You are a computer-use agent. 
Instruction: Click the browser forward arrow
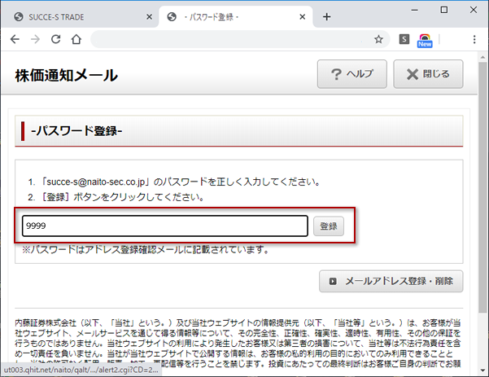(35, 39)
